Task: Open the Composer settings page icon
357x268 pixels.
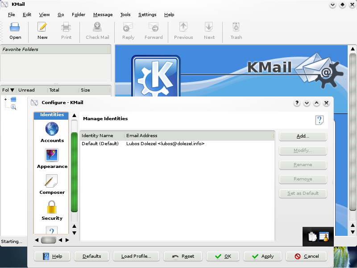Action: coord(52,181)
